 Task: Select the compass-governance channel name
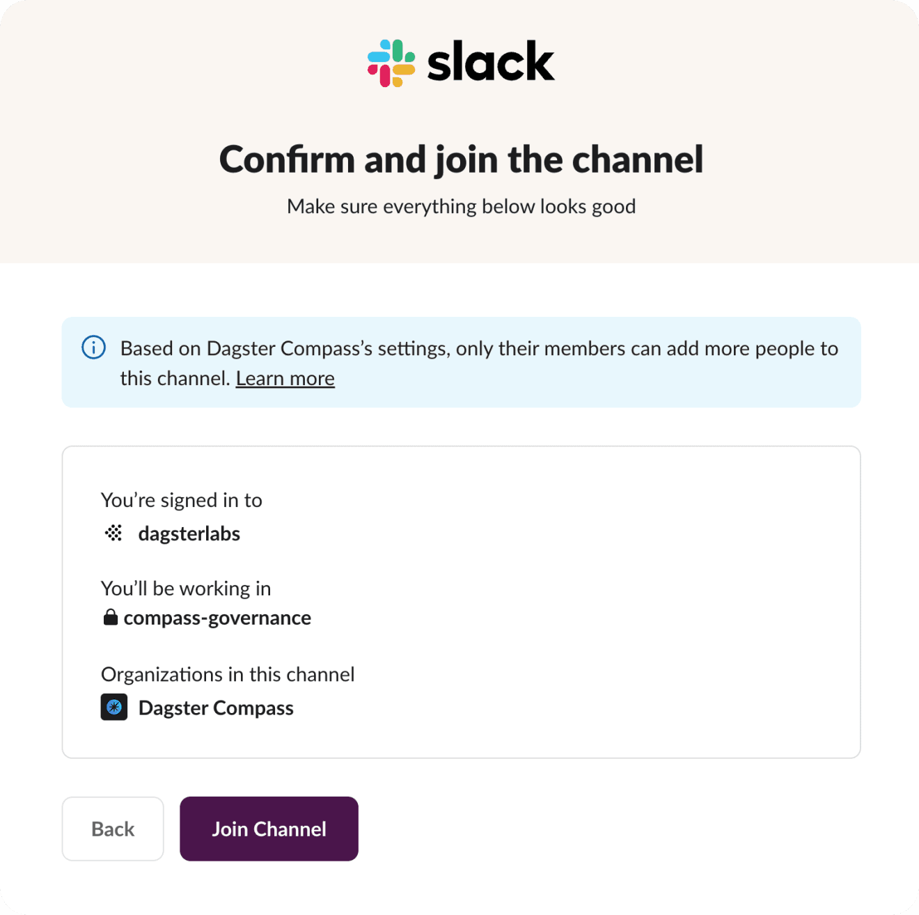(217, 618)
